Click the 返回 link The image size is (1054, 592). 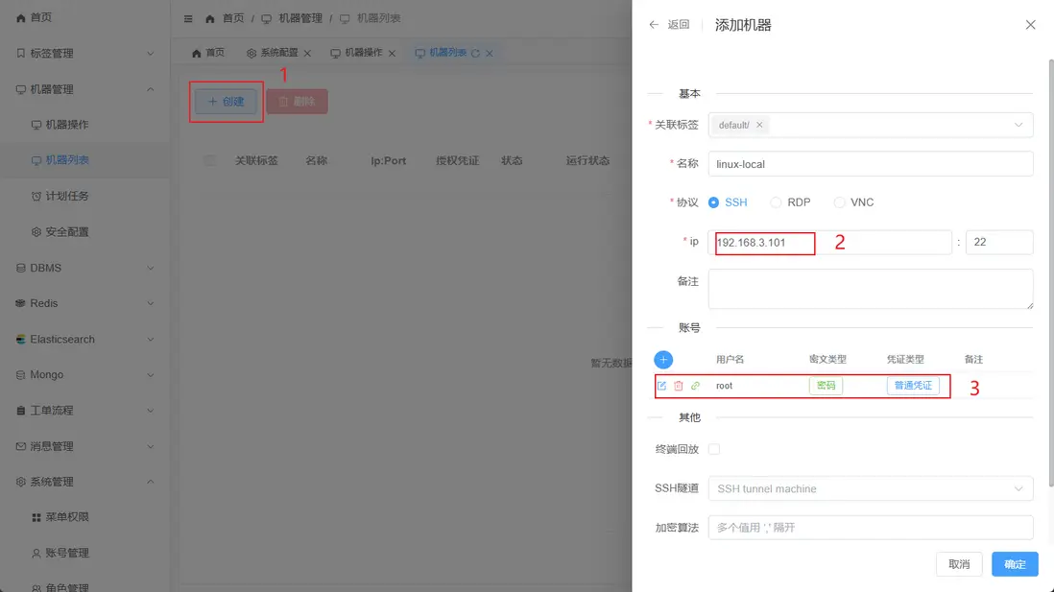[679, 25]
